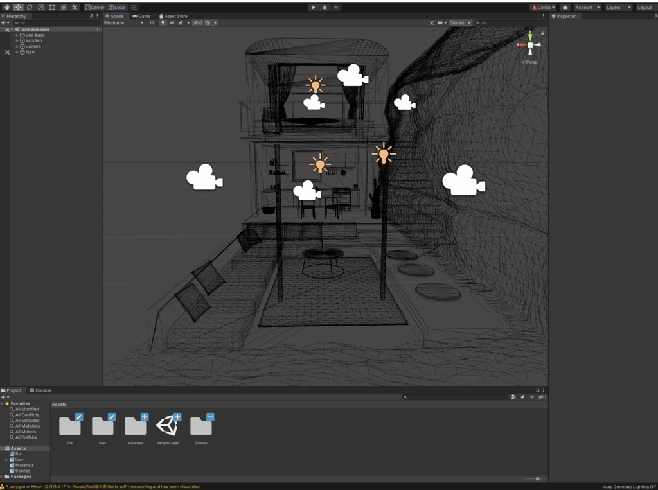Select the Rotate tool

[30, 7]
